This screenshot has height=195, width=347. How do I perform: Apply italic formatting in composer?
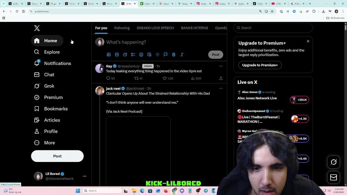[182, 55]
